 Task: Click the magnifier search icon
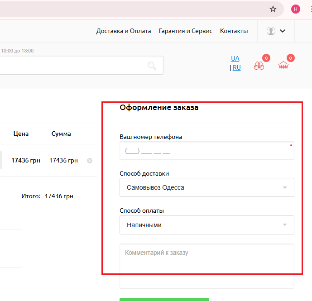click(152, 66)
